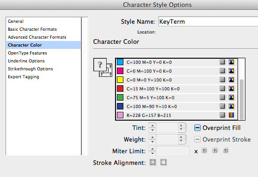Click process color icon for R=228 G=157 B=215
Image resolution: width=258 pixels, height=177 pixels.
tap(222, 115)
